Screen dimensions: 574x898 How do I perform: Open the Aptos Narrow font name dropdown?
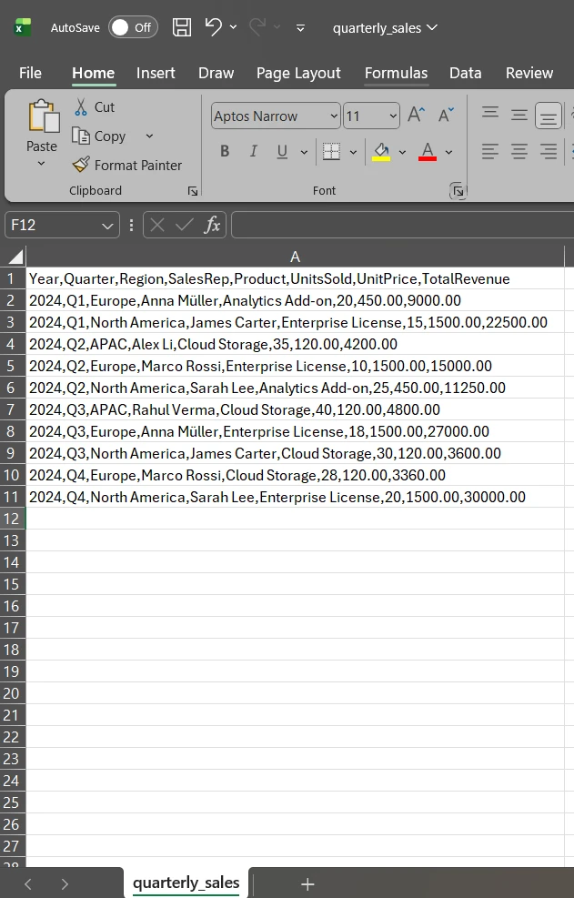(x=333, y=116)
